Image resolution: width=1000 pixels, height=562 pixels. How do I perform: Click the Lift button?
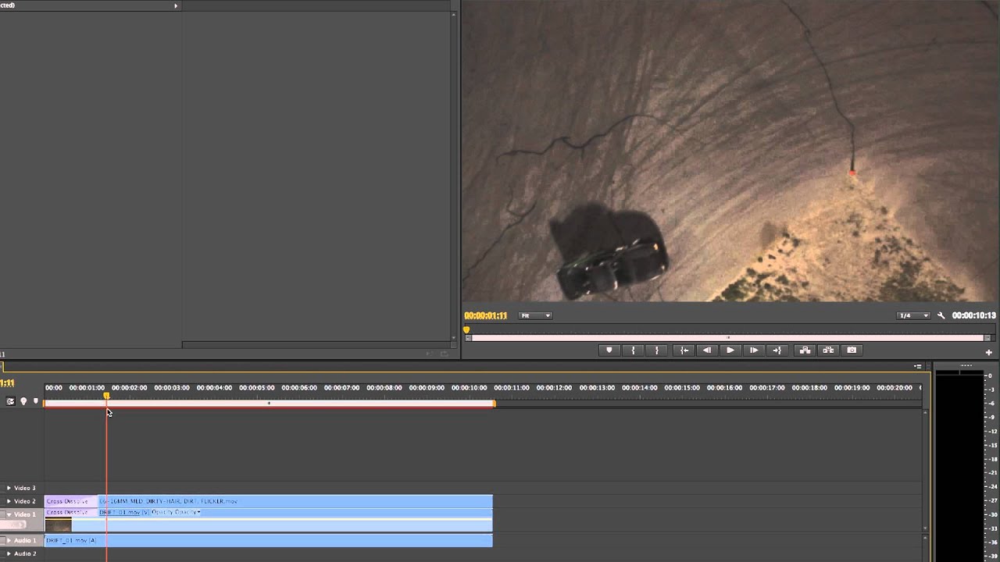pyautogui.click(x=805, y=350)
